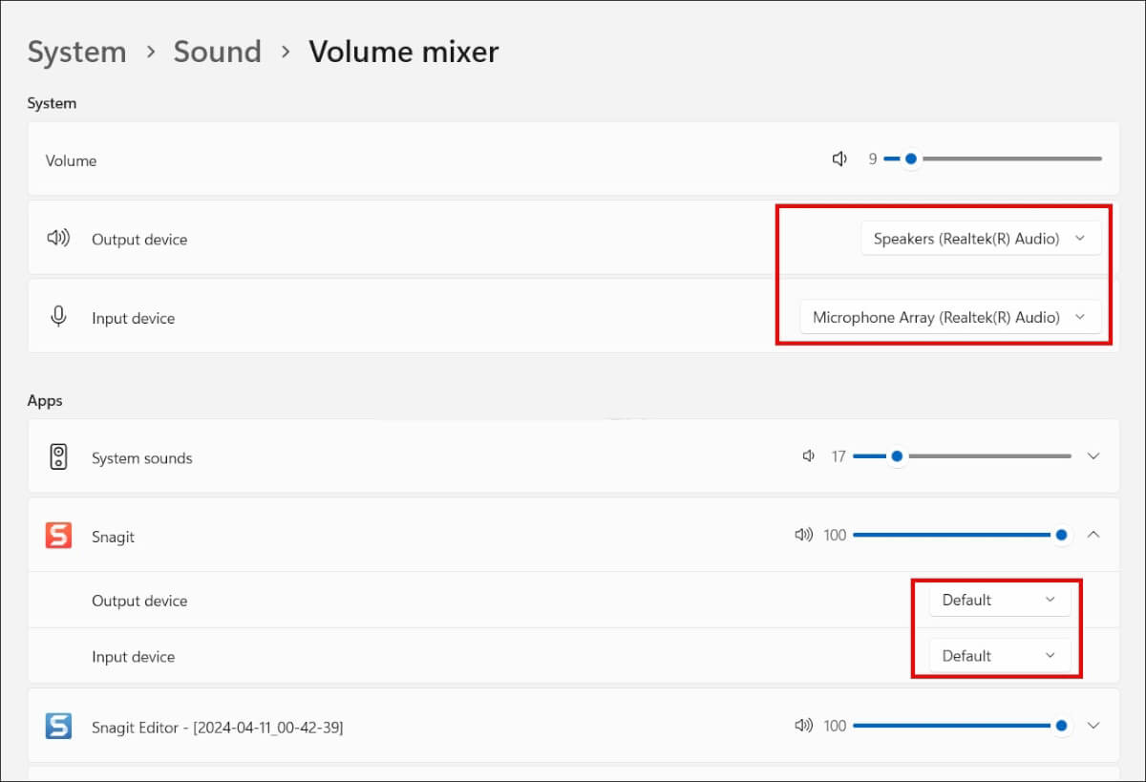Collapse the Snagit row chevron

1094,535
